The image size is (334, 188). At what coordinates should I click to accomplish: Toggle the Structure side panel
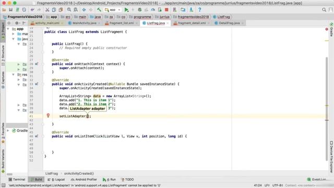pyautogui.click(x=3, y=55)
